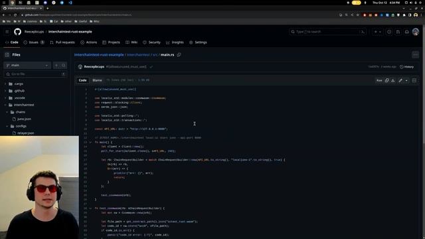Edit this file pencil icon
The width and height of the screenshot is (425, 239).
click(400, 80)
